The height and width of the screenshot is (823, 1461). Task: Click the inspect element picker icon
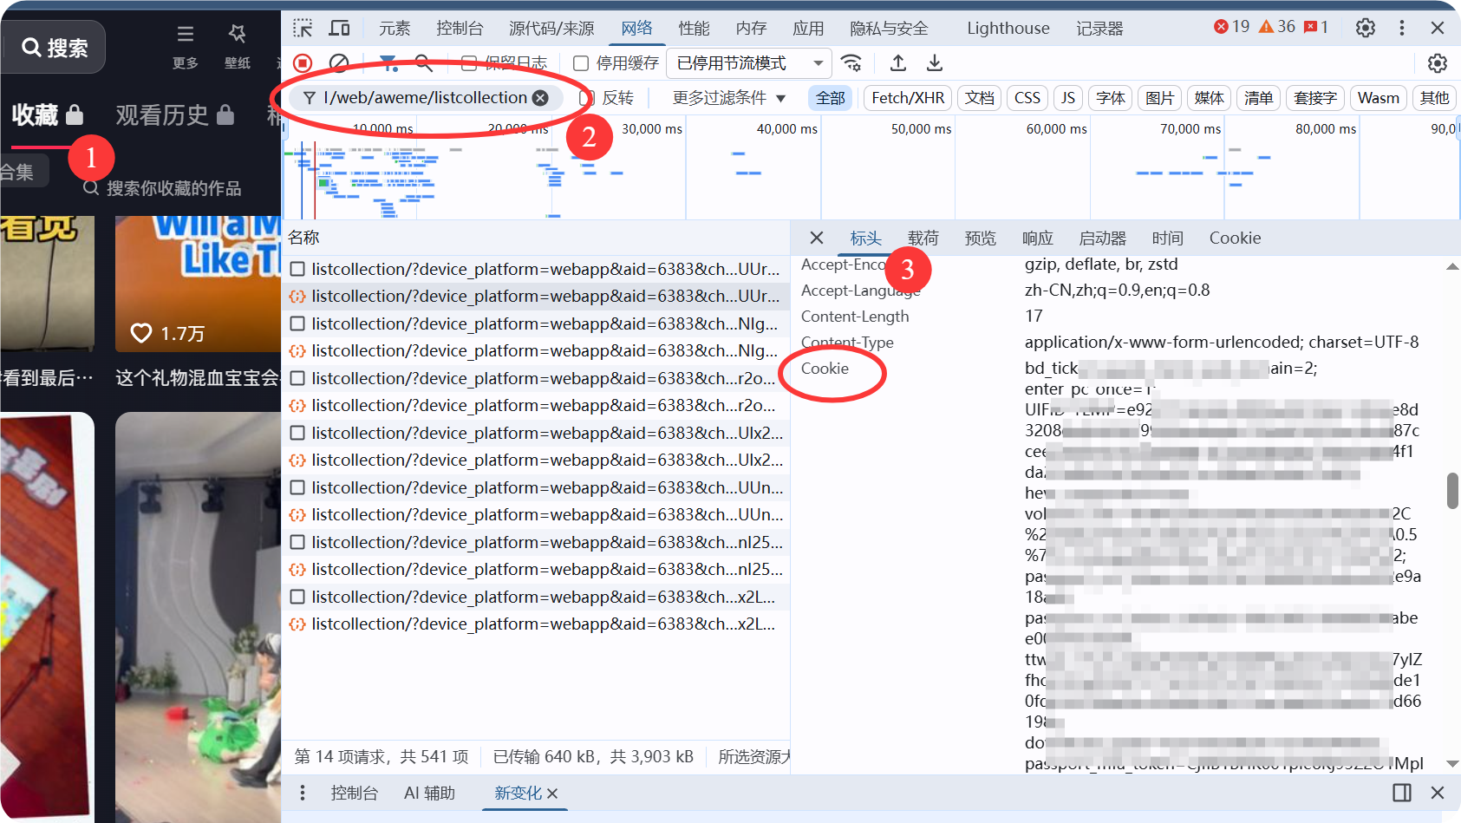[x=303, y=29]
